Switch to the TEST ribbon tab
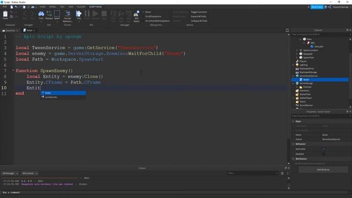This screenshot has height=198, width=352. point(62,7)
